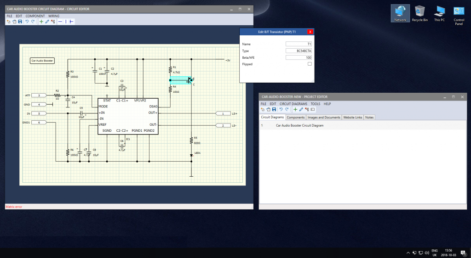The image size is (471, 258).
Task: Open CIRCUIT DIAGRAMS menu in Project Editor
Action: 293,104
